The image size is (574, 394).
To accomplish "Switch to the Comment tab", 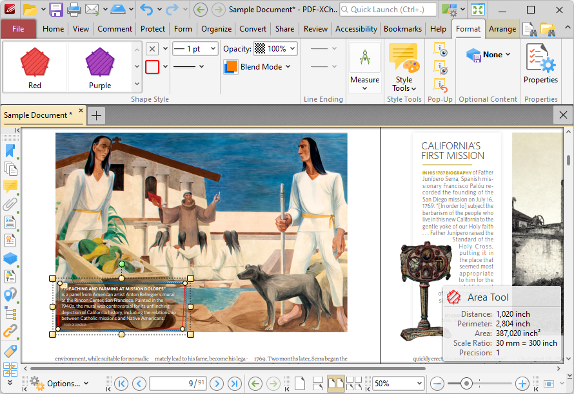I will pos(115,29).
